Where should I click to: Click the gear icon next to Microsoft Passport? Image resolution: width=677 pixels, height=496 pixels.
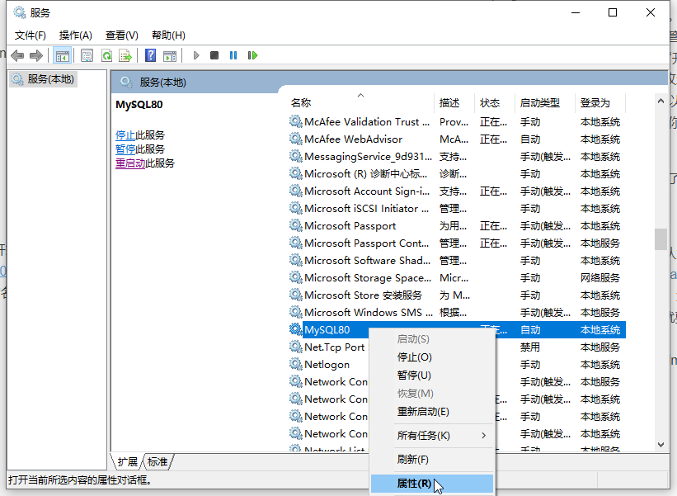point(295,225)
